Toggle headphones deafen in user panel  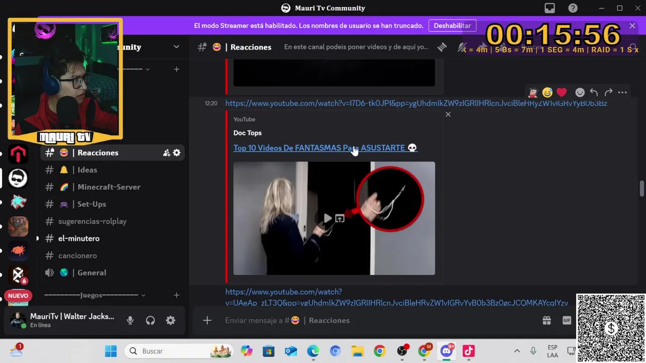point(150,320)
